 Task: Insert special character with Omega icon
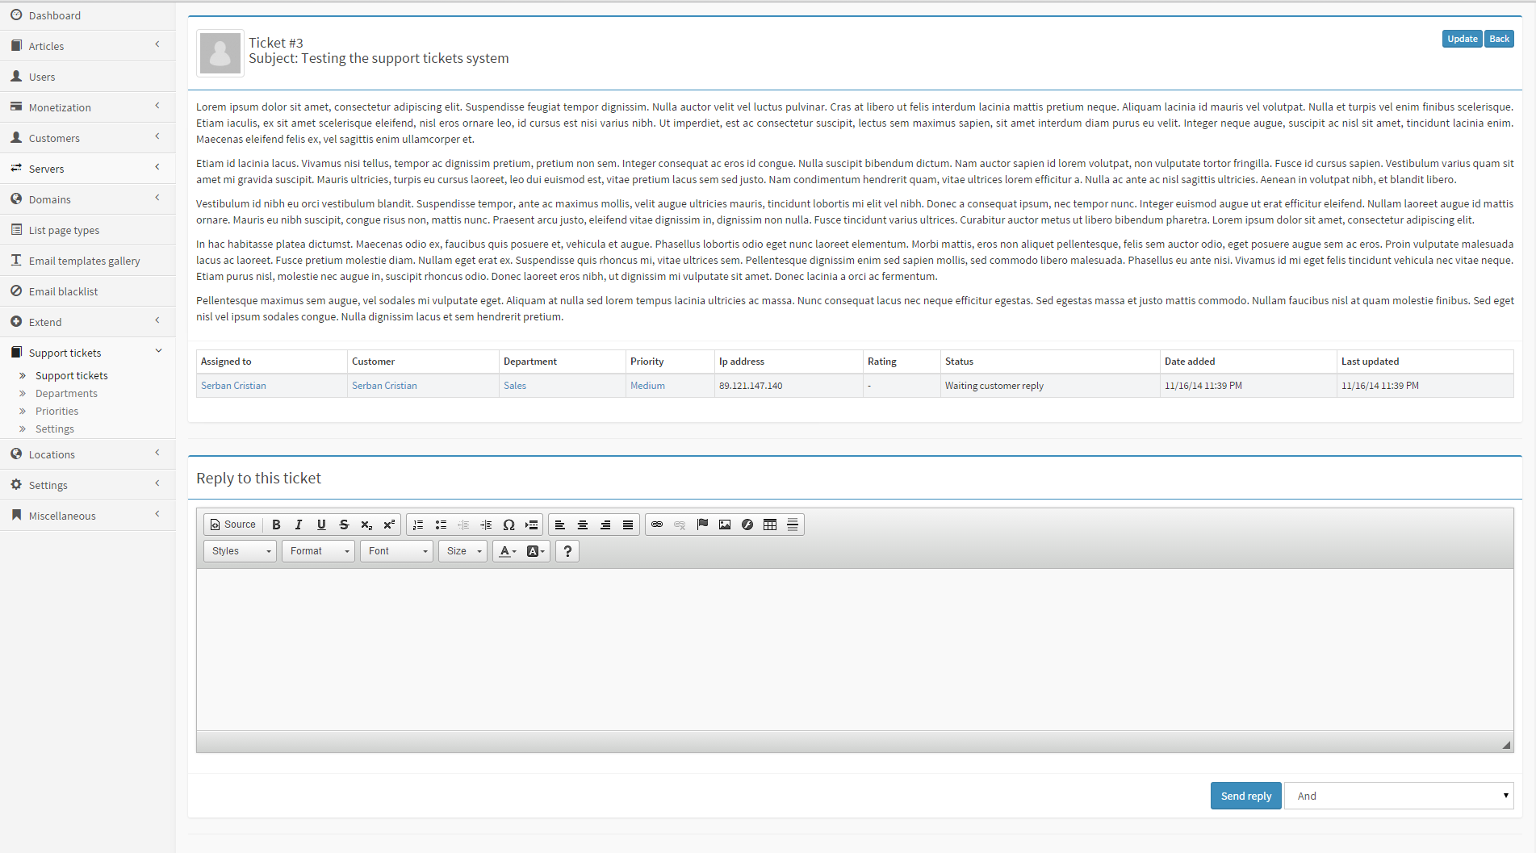point(509,525)
